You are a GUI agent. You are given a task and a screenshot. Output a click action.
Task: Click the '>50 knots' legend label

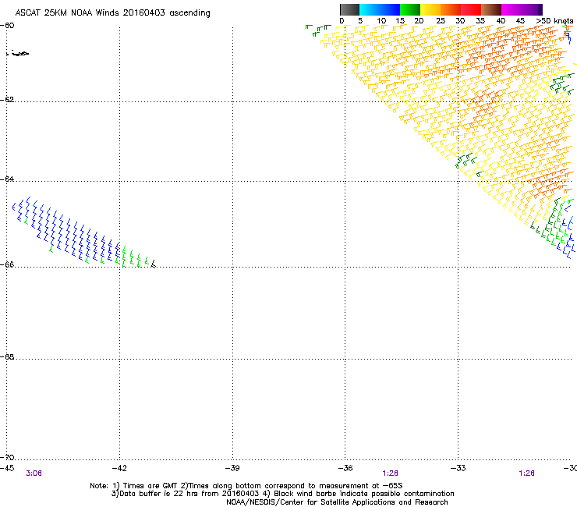554,20
